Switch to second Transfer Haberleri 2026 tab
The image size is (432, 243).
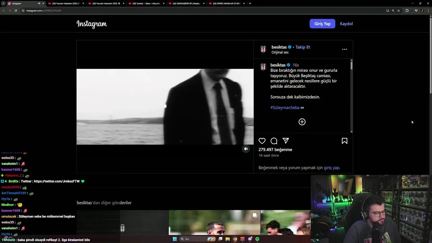106,3
